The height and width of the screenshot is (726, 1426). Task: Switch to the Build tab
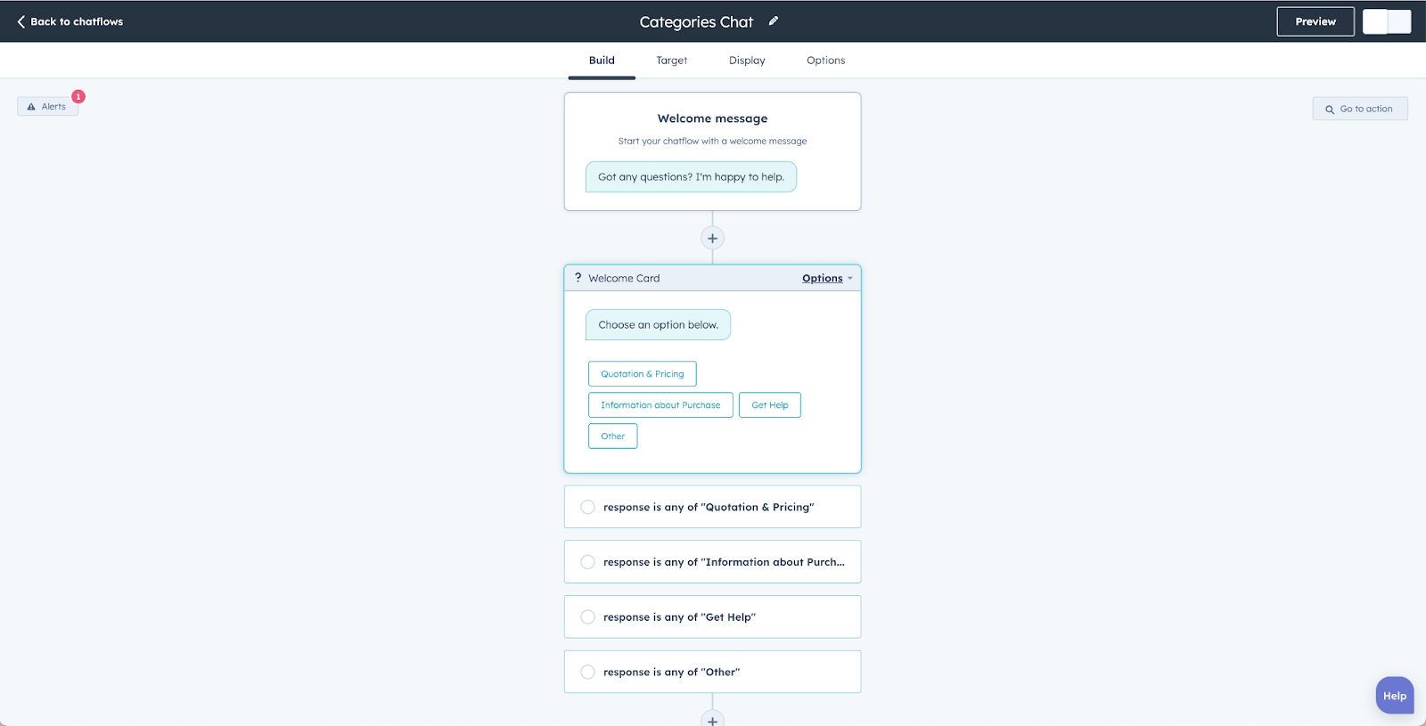[x=602, y=61]
